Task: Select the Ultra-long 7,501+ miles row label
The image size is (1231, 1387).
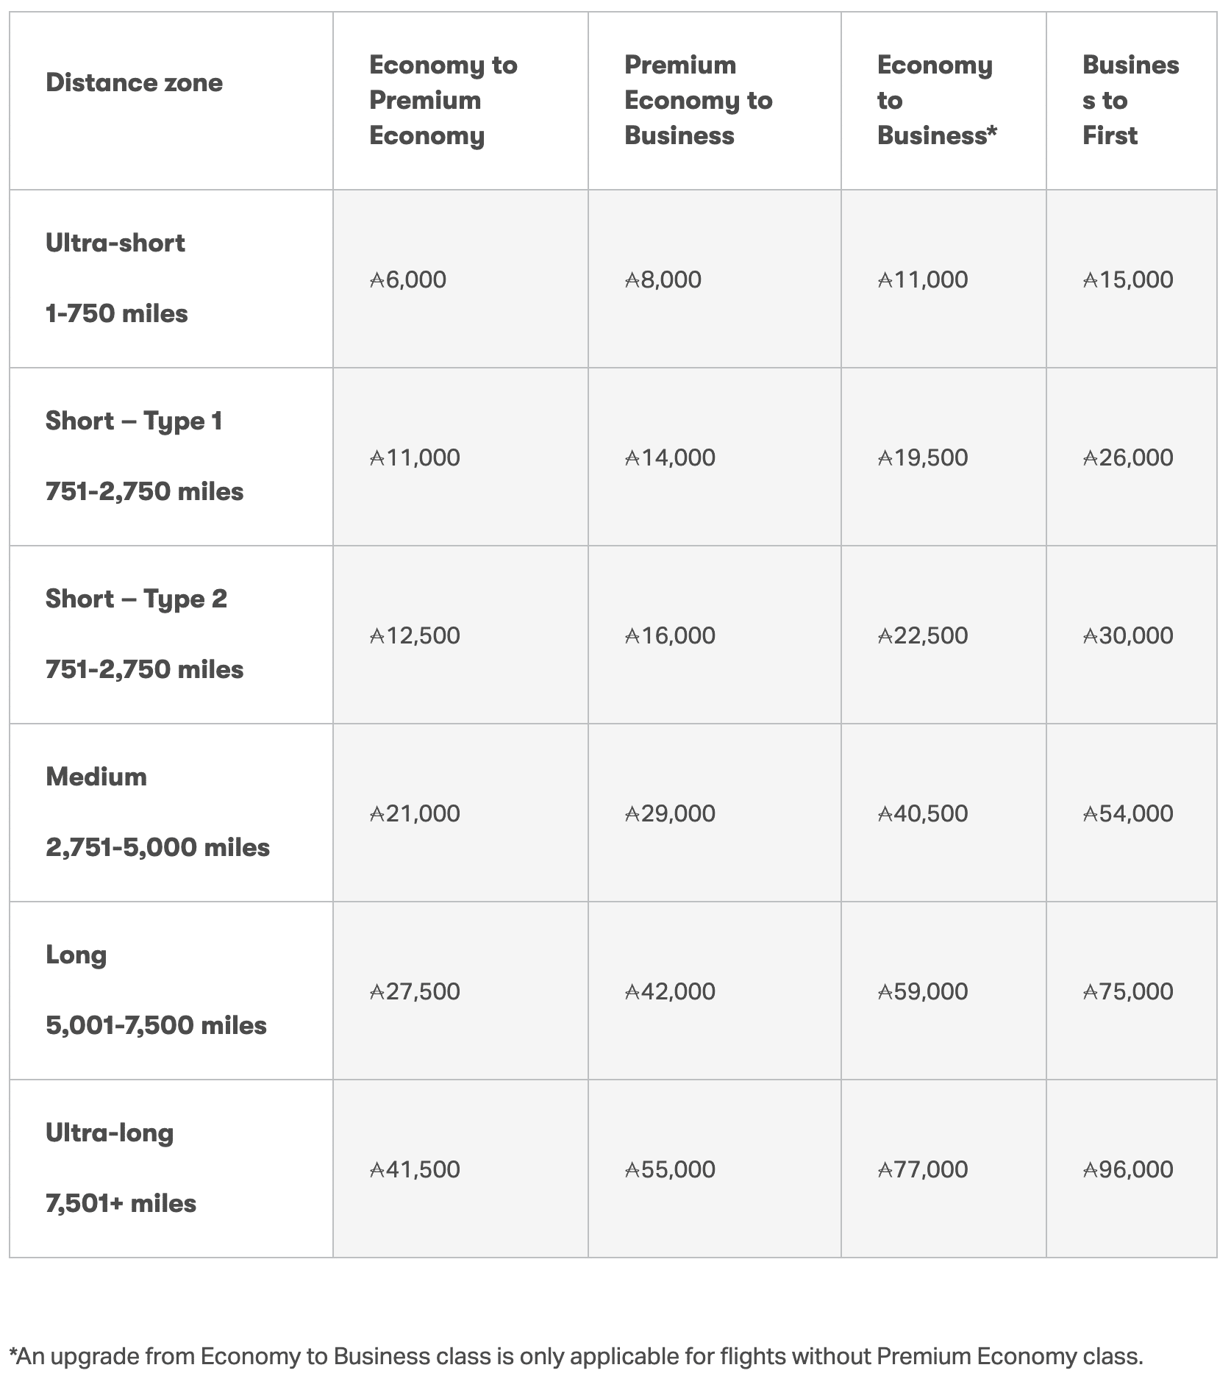Action: click(121, 1168)
